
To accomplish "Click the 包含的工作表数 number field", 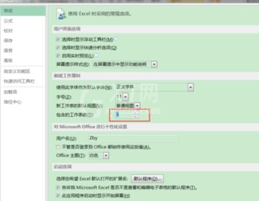I will pos(124,114).
